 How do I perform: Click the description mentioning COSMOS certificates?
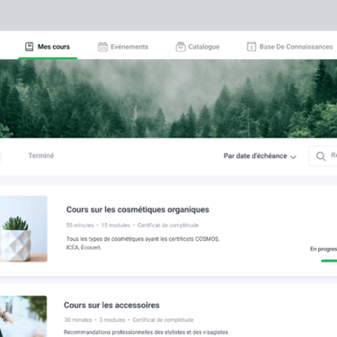[x=143, y=243]
